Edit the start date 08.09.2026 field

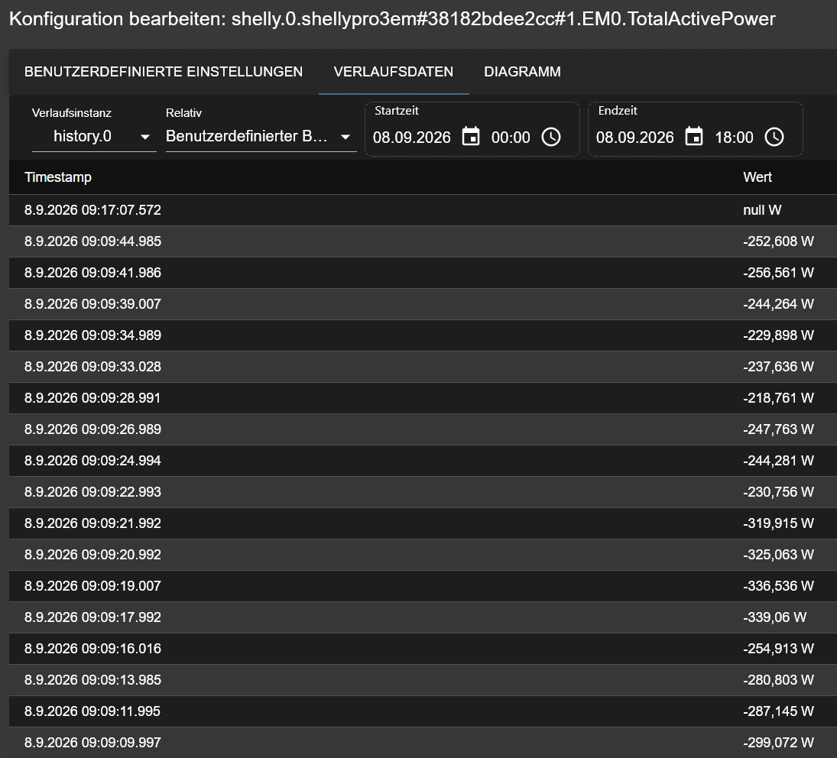411,138
